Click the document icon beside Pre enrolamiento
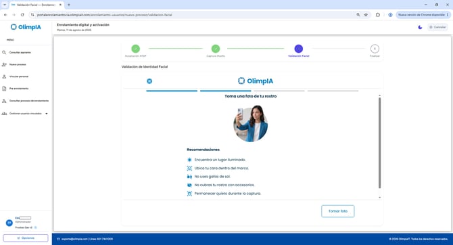The image size is (453, 245). coord(4,89)
